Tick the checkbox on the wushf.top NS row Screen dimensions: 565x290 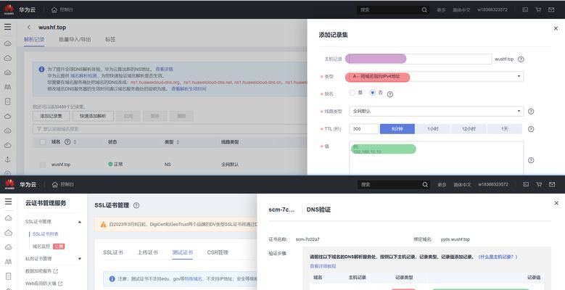tap(43, 165)
